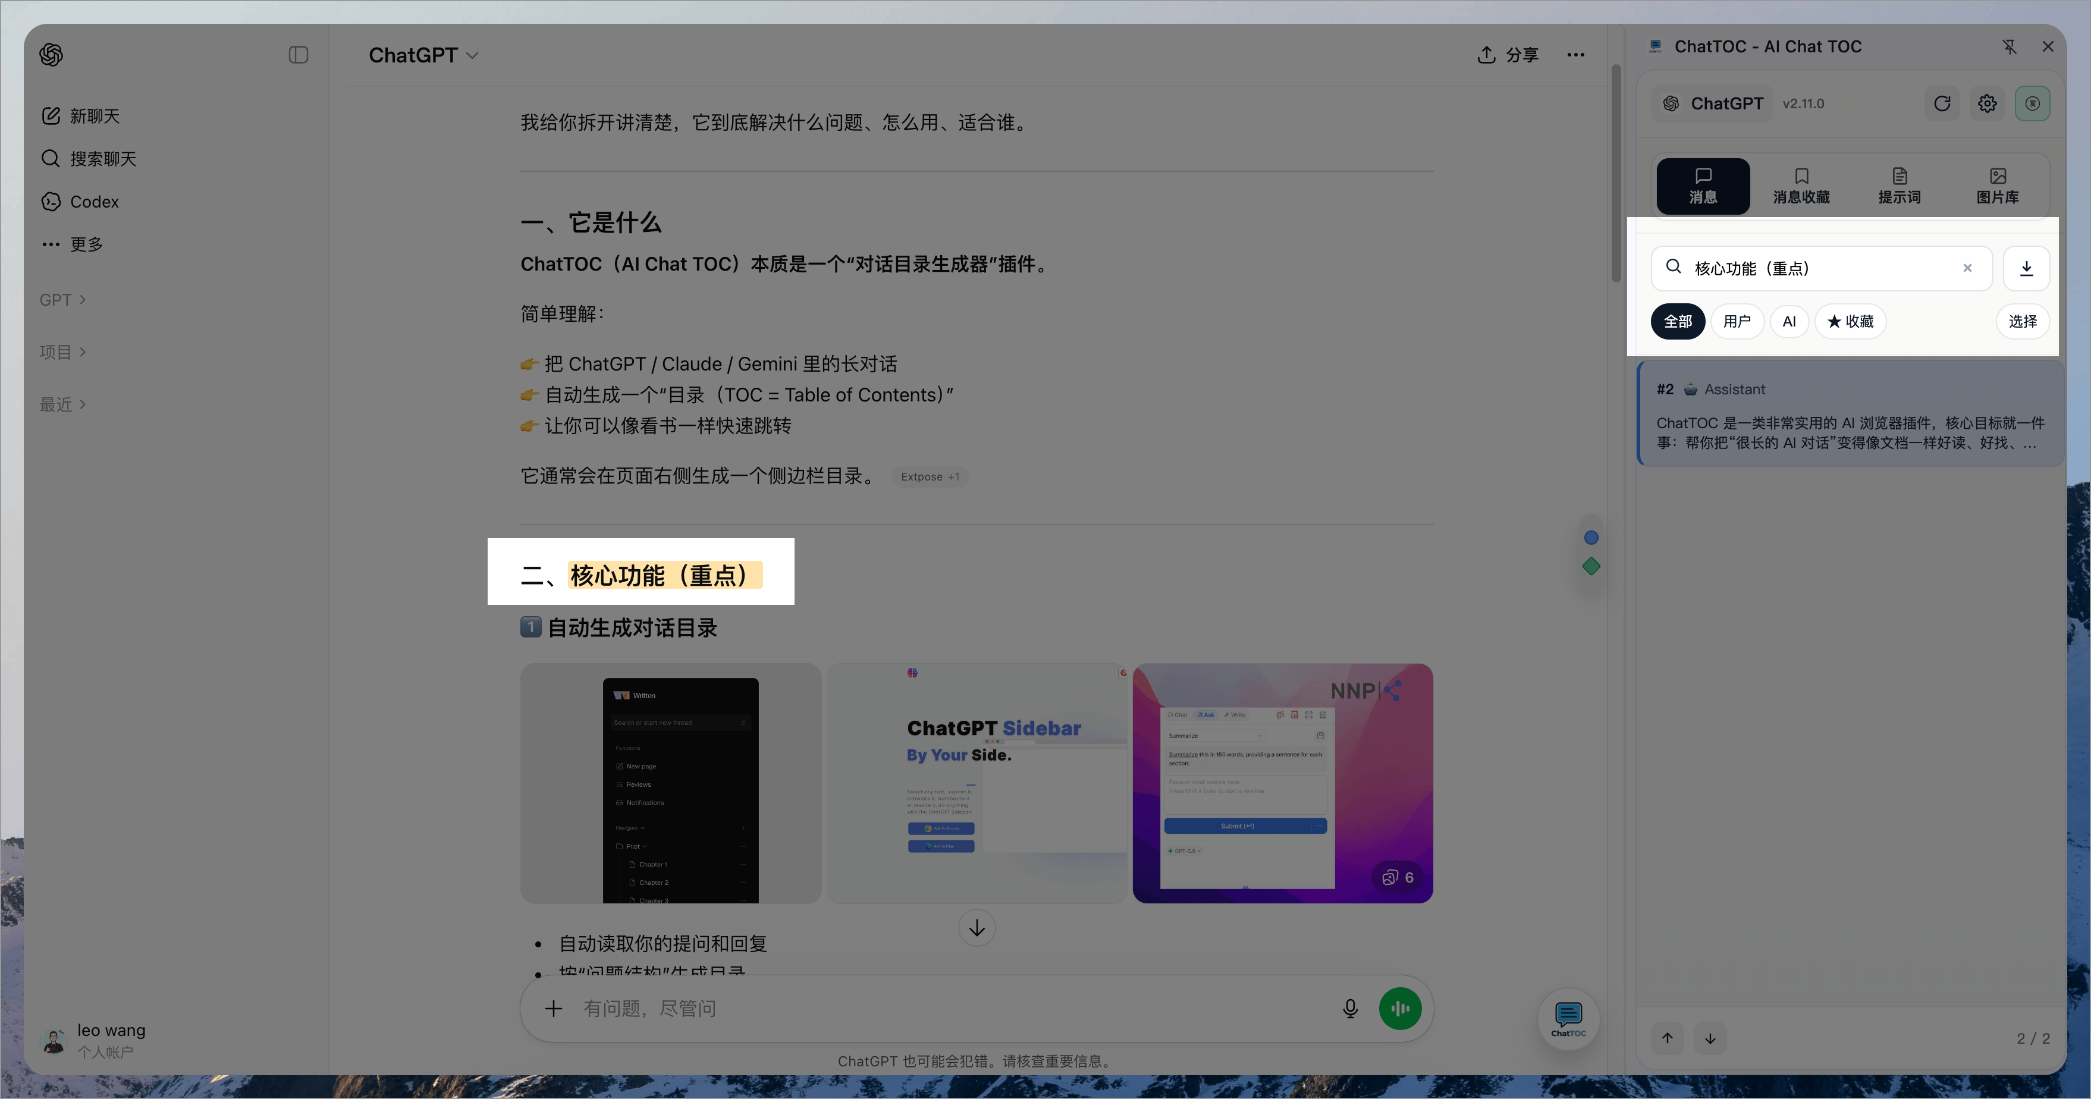This screenshot has height=1099, width=2091.
Task: Show 更多 sidebar options
Action: (x=72, y=243)
